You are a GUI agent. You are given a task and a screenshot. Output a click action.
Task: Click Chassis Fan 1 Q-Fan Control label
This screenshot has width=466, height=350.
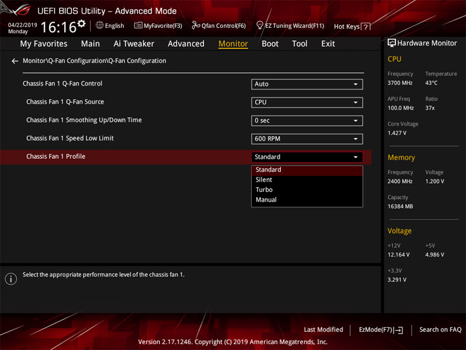[x=62, y=84]
